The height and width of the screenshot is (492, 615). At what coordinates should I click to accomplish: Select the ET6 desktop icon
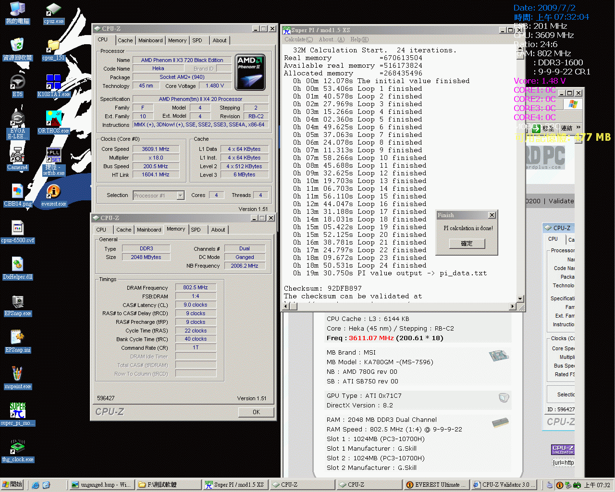click(17, 86)
